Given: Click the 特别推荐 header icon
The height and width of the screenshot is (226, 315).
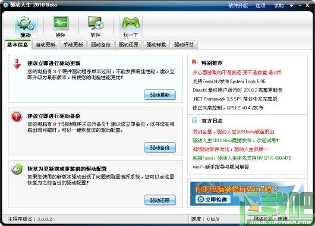Looking at the screenshot, I should coord(194,62).
